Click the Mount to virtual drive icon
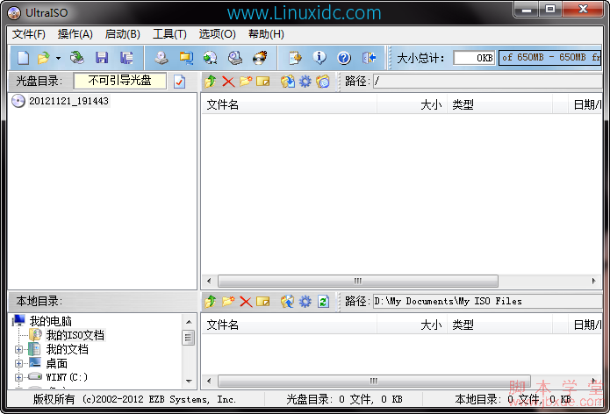 (211, 58)
